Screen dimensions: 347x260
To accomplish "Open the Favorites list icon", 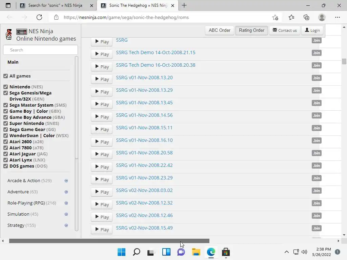I will pyautogui.click(x=291, y=17).
